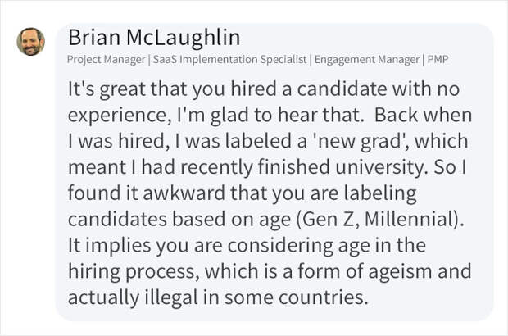The width and height of the screenshot is (508, 336).
Task: Click the word 'considering' in the comment
Action: [280, 246]
